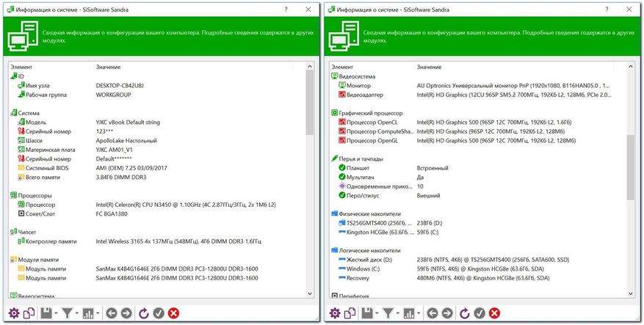Open dropdown arrow beside left window save icon
Image resolution: width=644 pixels, height=325 pixels.
(56, 313)
